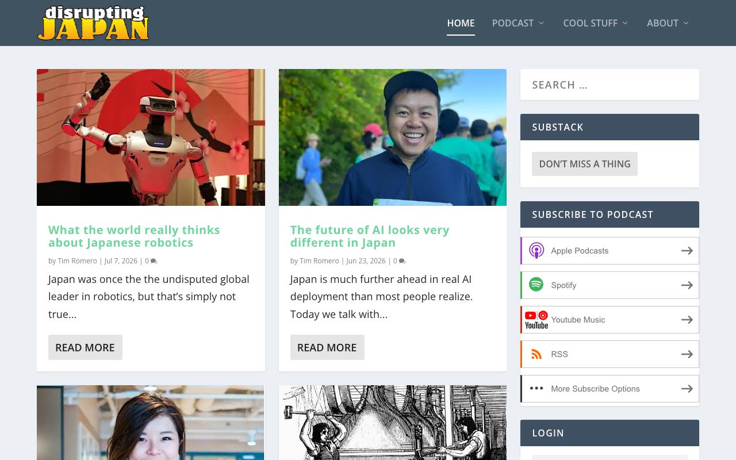Click the arrow on the Youtube Music row
The width and height of the screenshot is (736, 460).
687,320
